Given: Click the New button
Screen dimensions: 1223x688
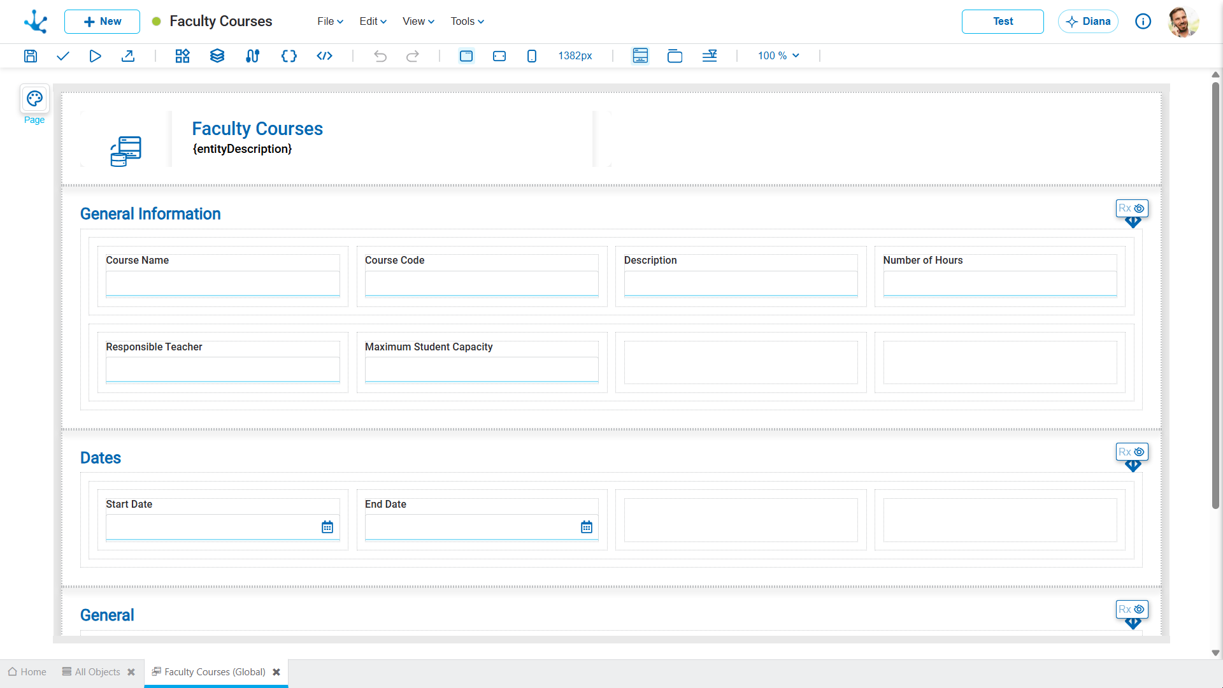Looking at the screenshot, I should (x=102, y=21).
